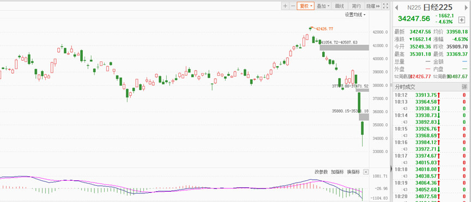
Task: Click the current price 34247.56 headline
Action: tap(414, 18)
